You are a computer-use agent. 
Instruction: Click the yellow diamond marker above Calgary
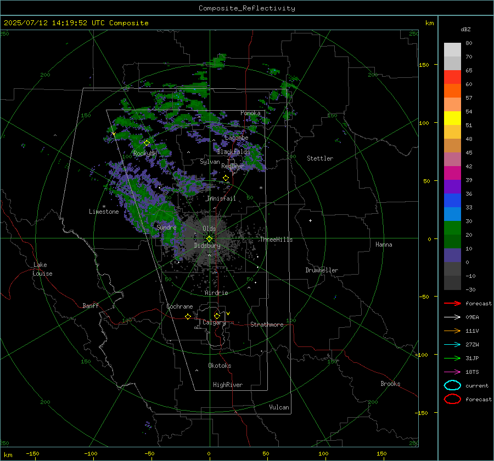coord(217,316)
